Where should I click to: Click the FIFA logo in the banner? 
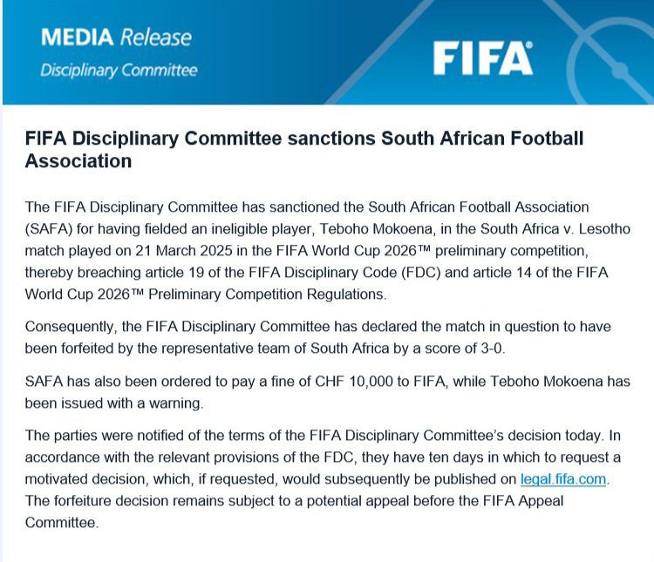(482, 57)
